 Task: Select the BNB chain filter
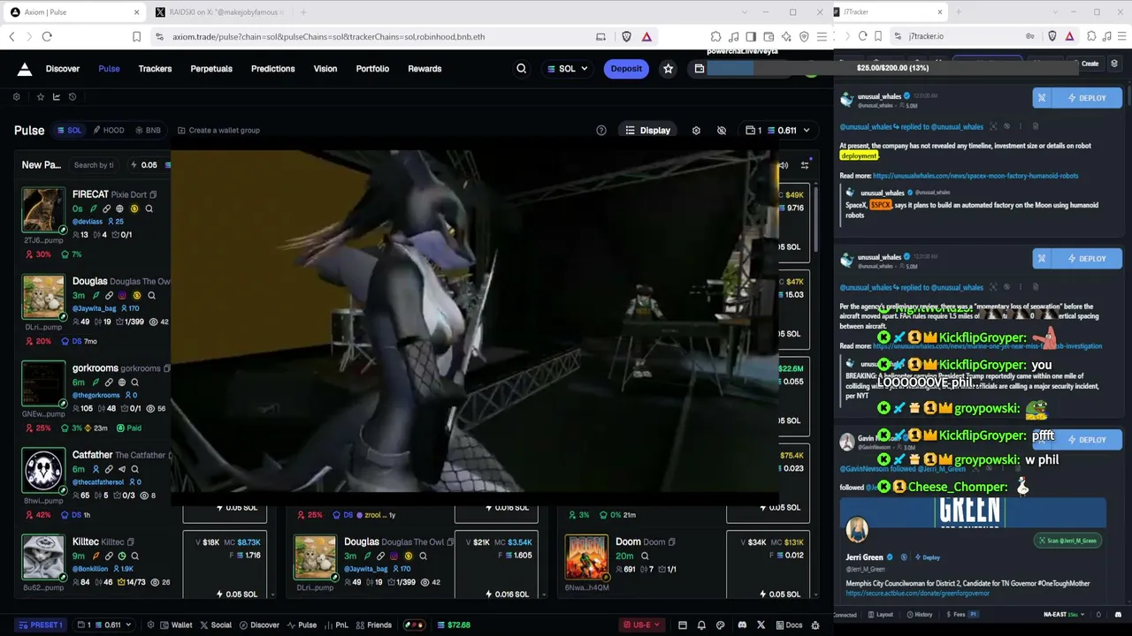[x=148, y=131]
